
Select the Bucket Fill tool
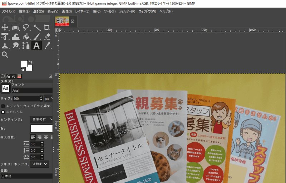pos(26,36)
